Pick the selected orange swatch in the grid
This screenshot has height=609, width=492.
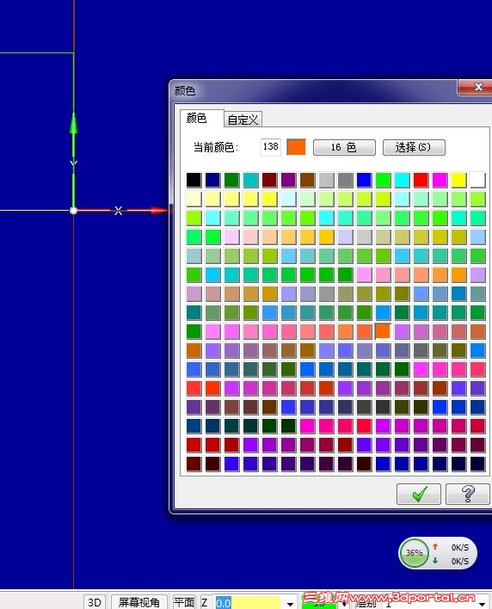pos(383,331)
